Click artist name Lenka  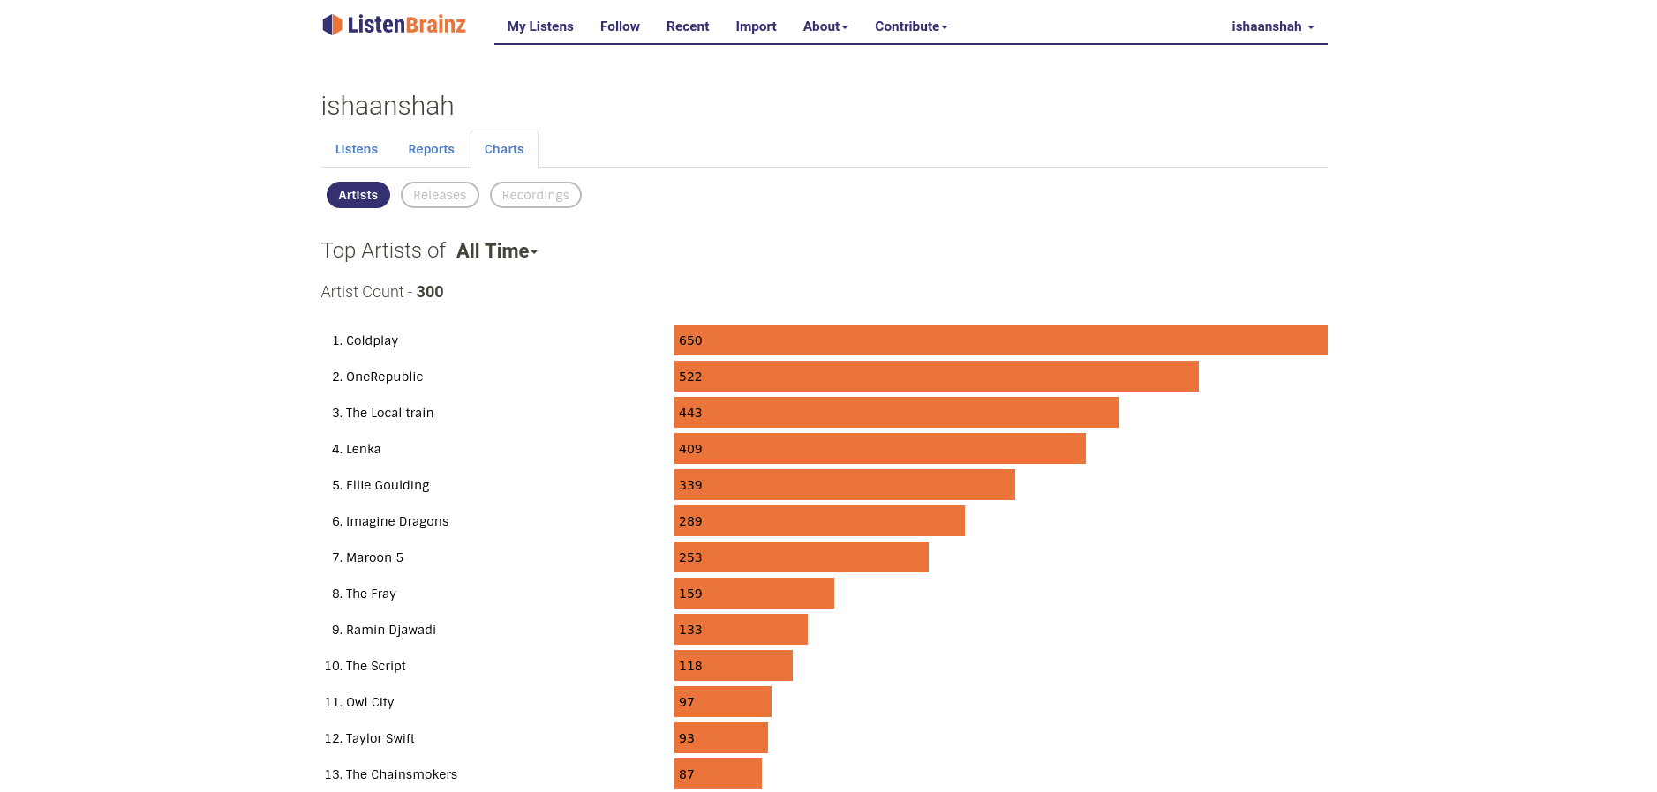[x=363, y=449]
